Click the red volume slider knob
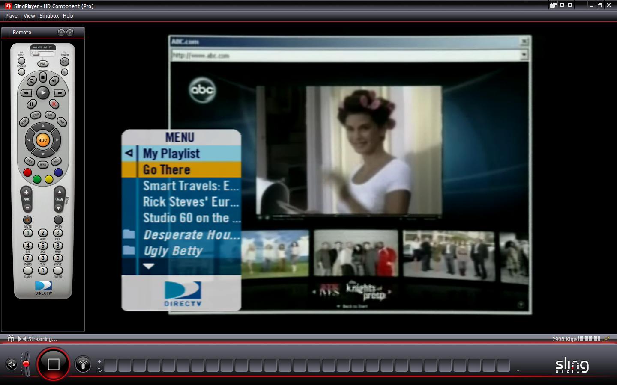The width and height of the screenshot is (617, 385). pyautogui.click(x=26, y=364)
